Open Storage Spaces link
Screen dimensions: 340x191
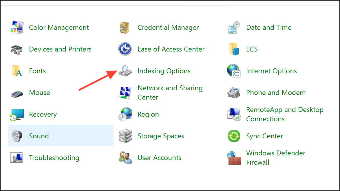[161, 136]
